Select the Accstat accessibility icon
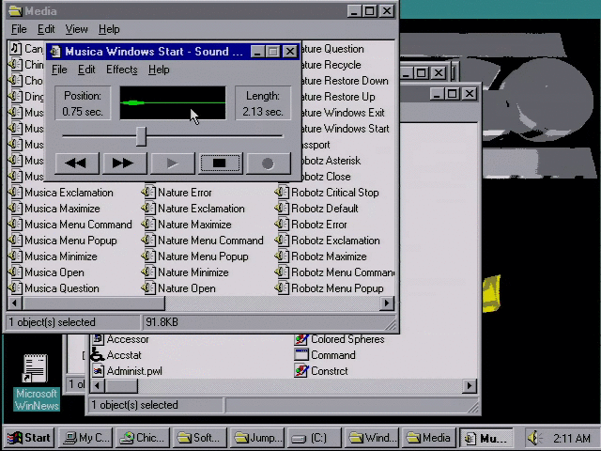Image resolution: width=601 pixels, height=451 pixels. pos(97,355)
